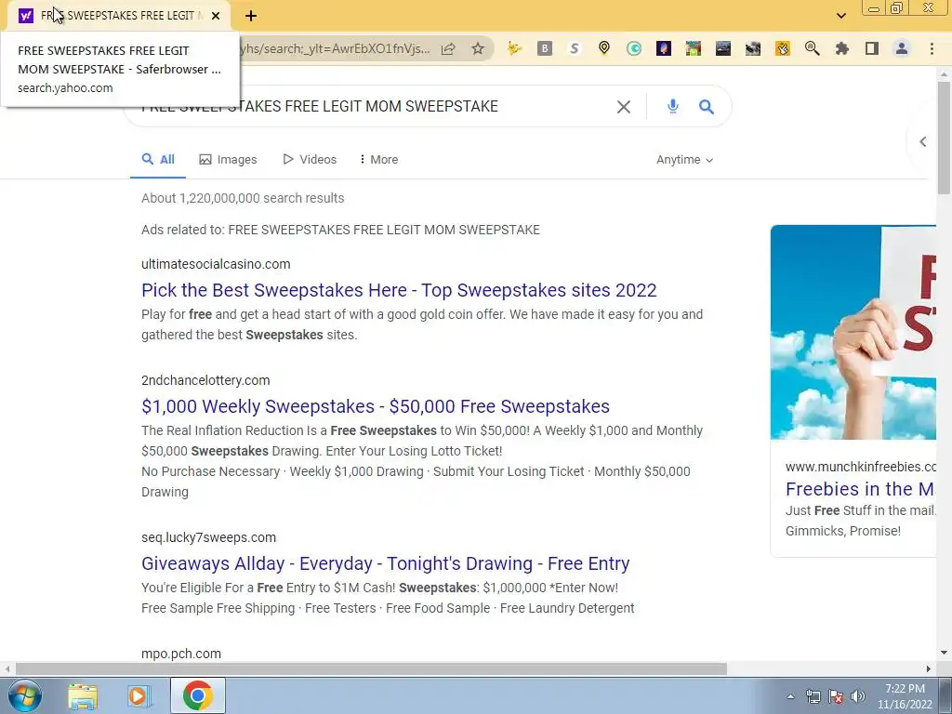This screenshot has height=714, width=952.
Task: Open the map pin extension icon
Action: pos(604,48)
